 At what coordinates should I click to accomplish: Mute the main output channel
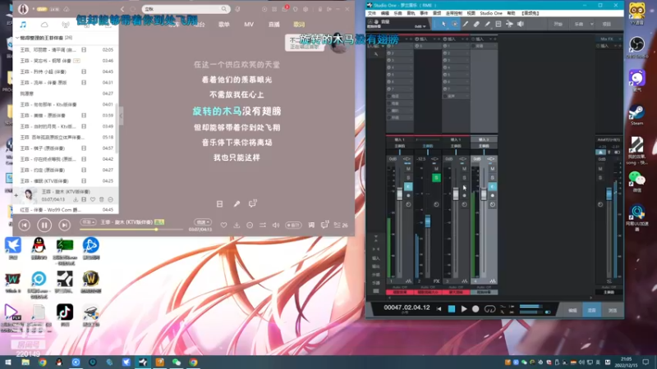click(x=600, y=169)
